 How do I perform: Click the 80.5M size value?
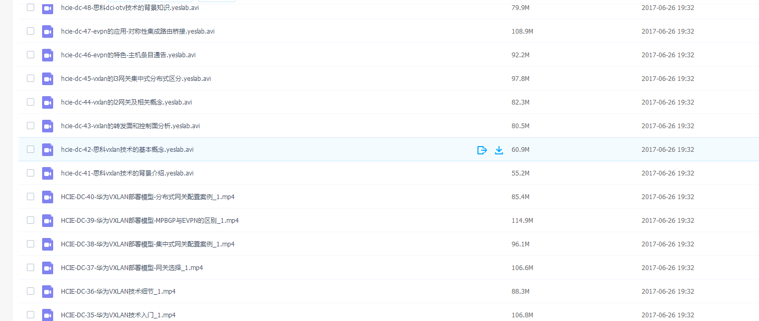click(x=521, y=126)
